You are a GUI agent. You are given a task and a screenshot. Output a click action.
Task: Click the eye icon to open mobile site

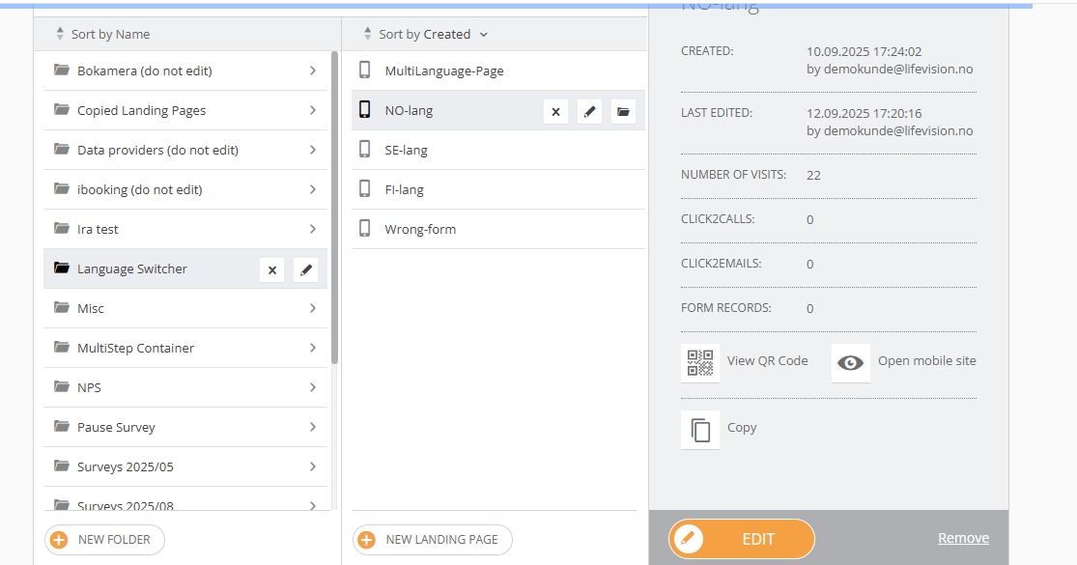pos(850,362)
